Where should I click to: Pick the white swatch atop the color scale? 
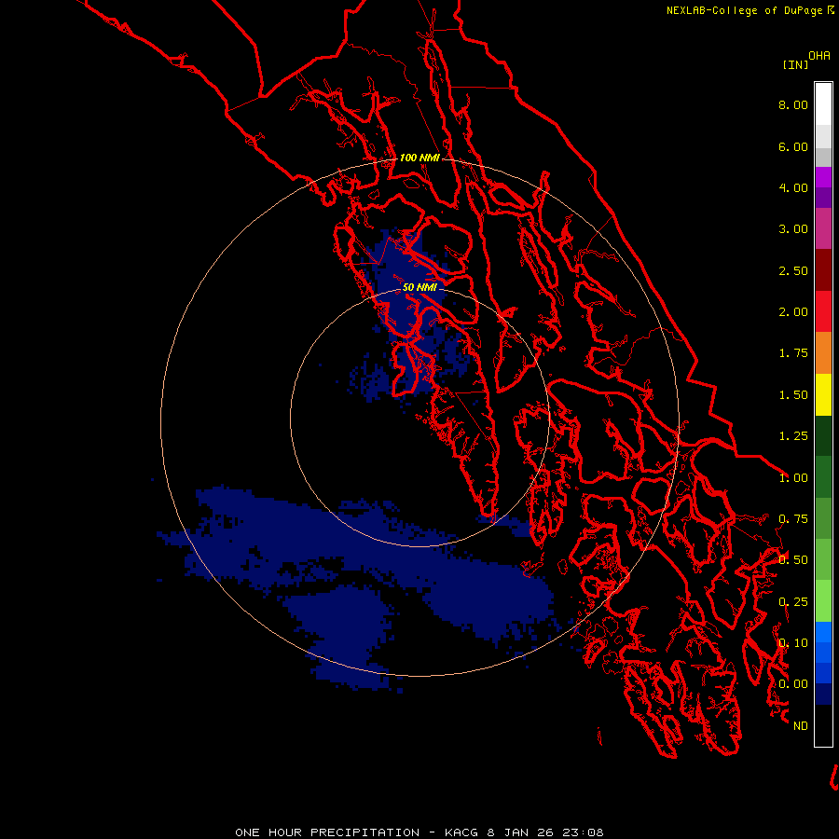click(x=823, y=103)
